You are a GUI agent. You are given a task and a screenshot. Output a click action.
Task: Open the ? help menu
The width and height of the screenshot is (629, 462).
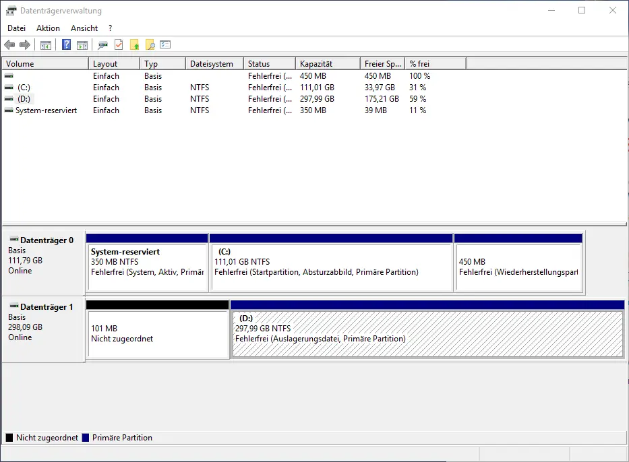click(x=111, y=28)
